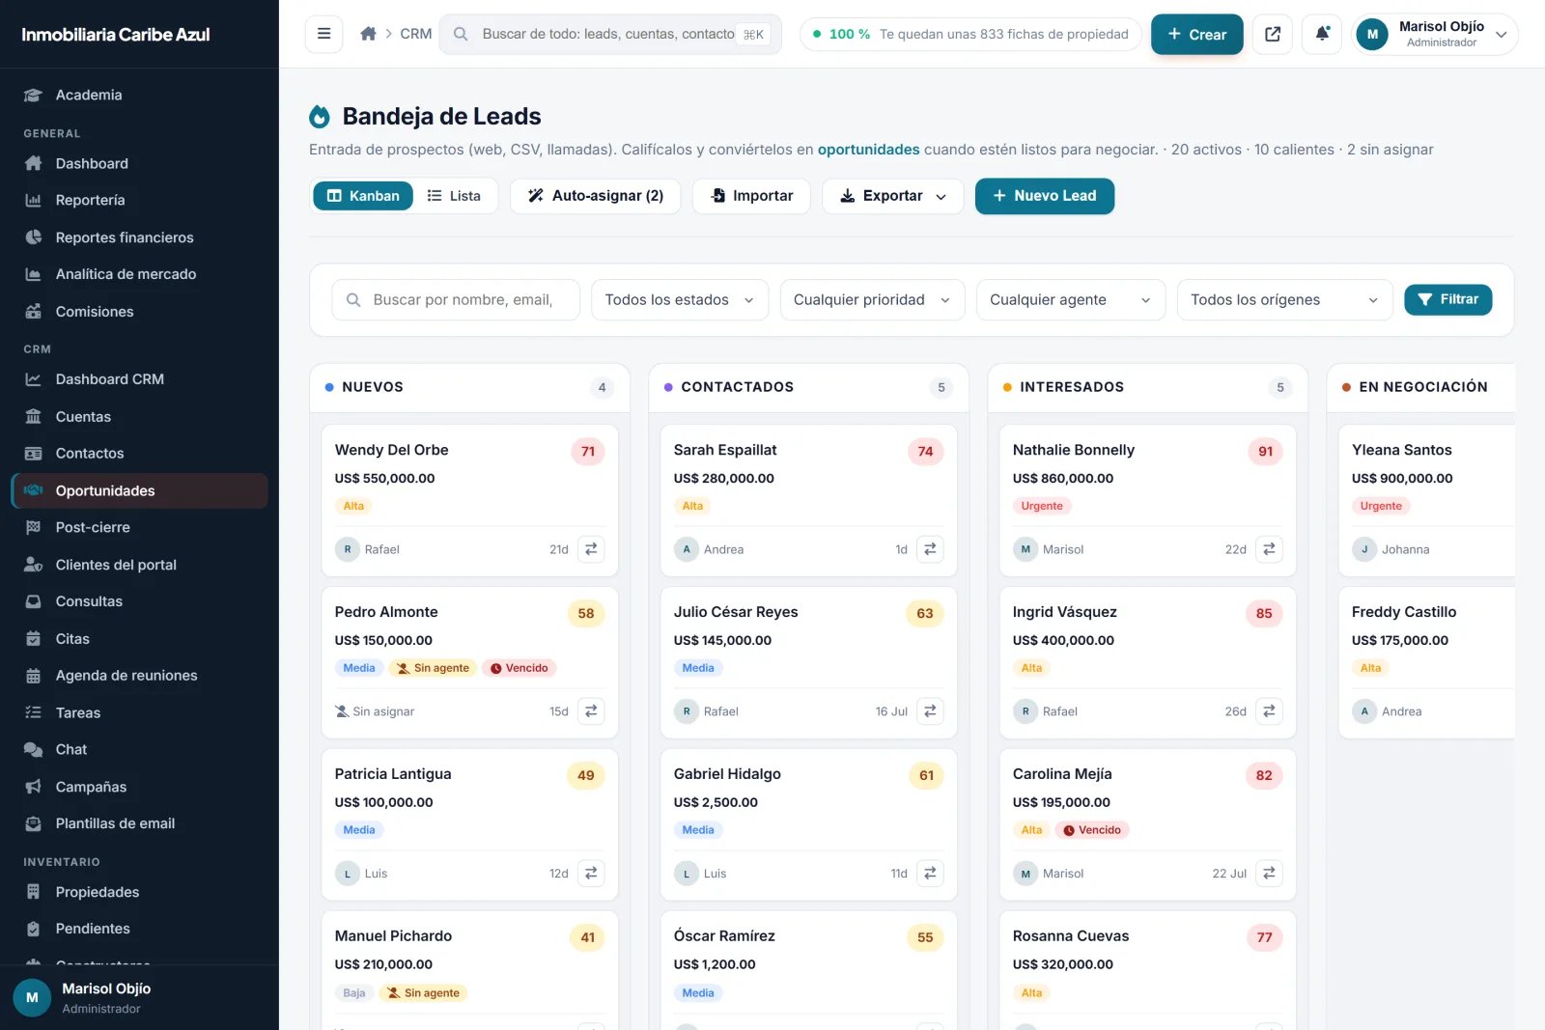The image size is (1545, 1030).
Task: Open Todos los orígenes dropdown
Action: pos(1284,300)
